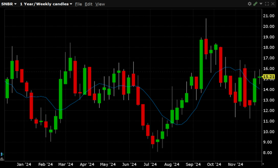
Task: Click the 12.00 price axis label
Action: pos(269,111)
